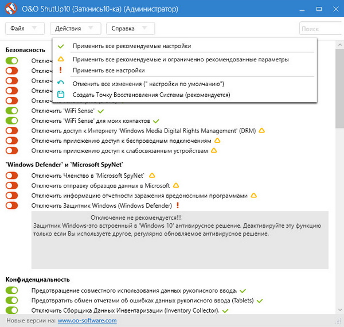Click red exclamation beside Защитник Windows row
This screenshot has width=344, height=327.
pyautogui.click(x=178, y=205)
